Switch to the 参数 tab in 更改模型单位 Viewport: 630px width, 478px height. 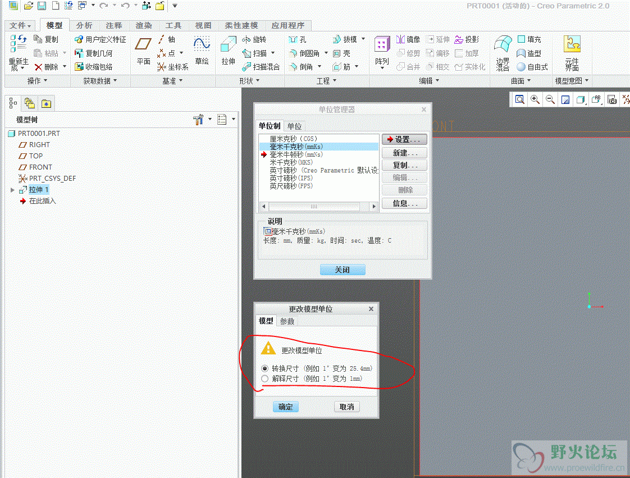287,321
